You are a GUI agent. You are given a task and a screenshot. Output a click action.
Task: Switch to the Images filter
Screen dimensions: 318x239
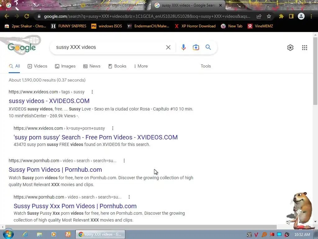(65, 66)
